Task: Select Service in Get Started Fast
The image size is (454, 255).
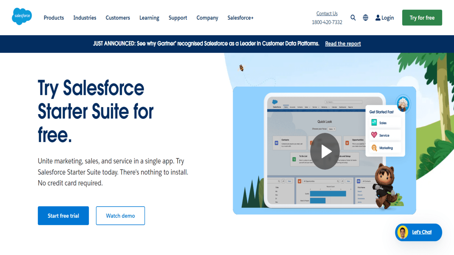Action: (386, 135)
